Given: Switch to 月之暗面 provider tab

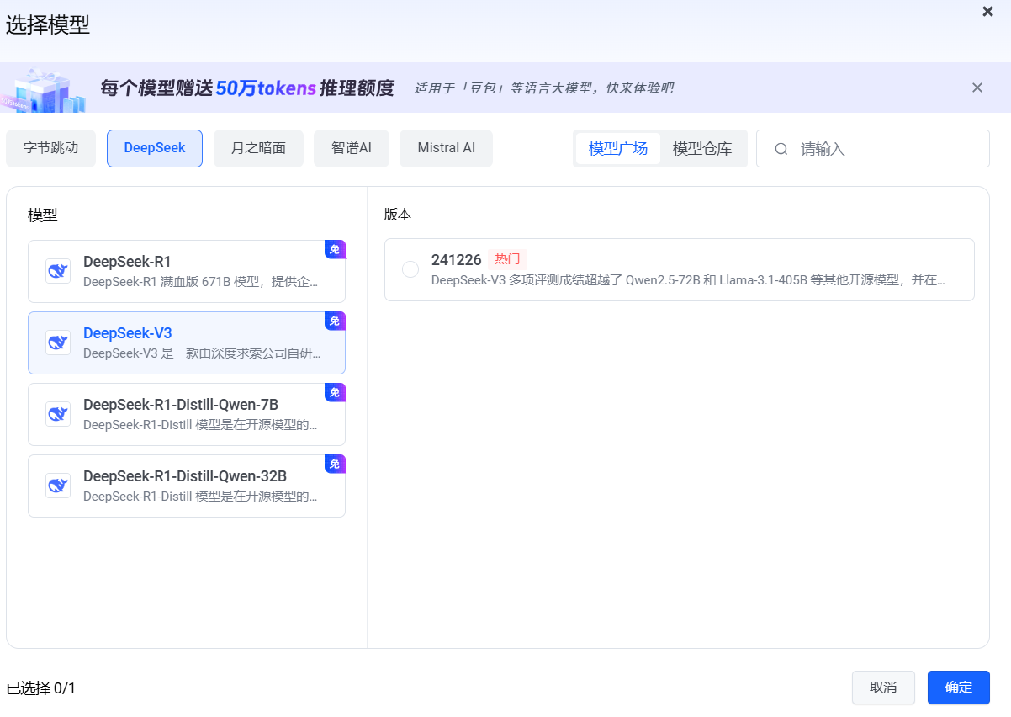Looking at the screenshot, I should tap(258, 148).
